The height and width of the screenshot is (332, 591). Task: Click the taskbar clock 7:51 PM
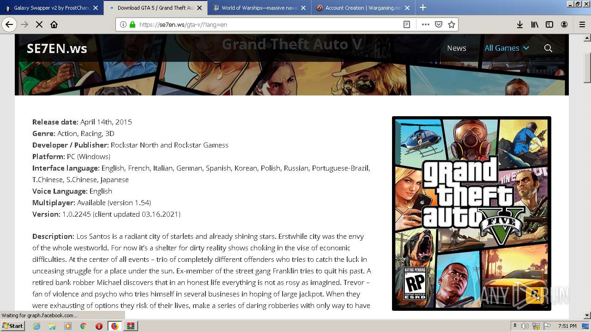(x=567, y=326)
